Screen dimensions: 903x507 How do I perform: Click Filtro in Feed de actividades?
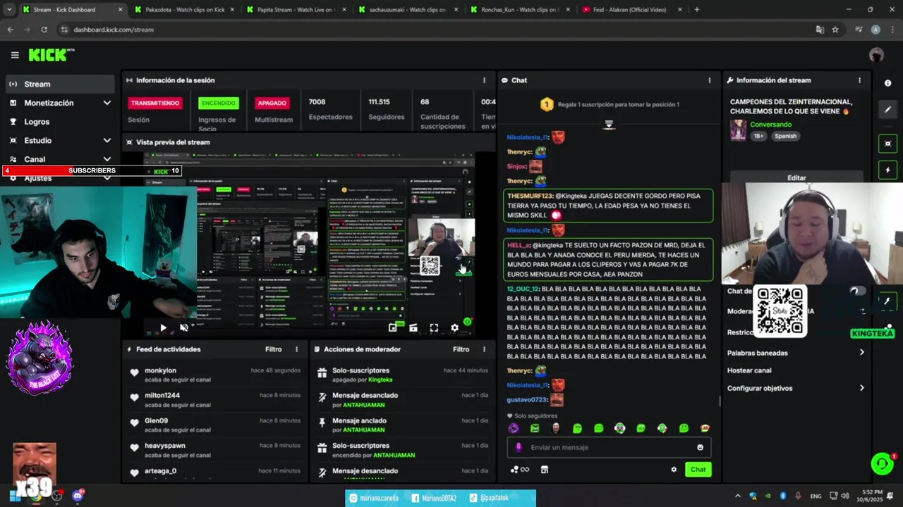tap(273, 349)
